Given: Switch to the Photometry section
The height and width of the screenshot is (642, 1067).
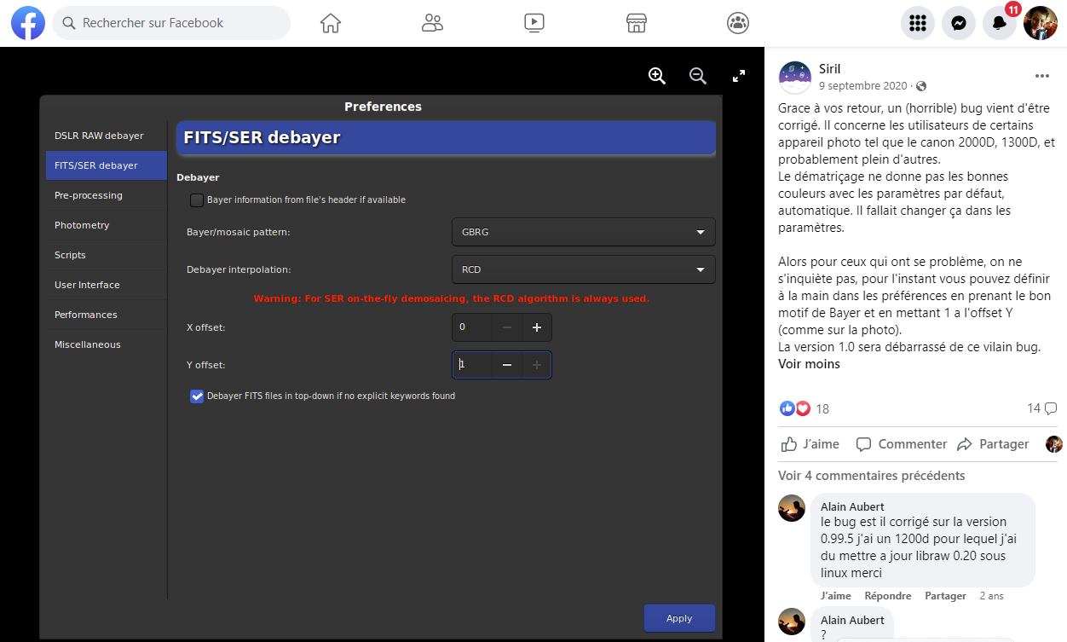Looking at the screenshot, I should (x=82, y=225).
